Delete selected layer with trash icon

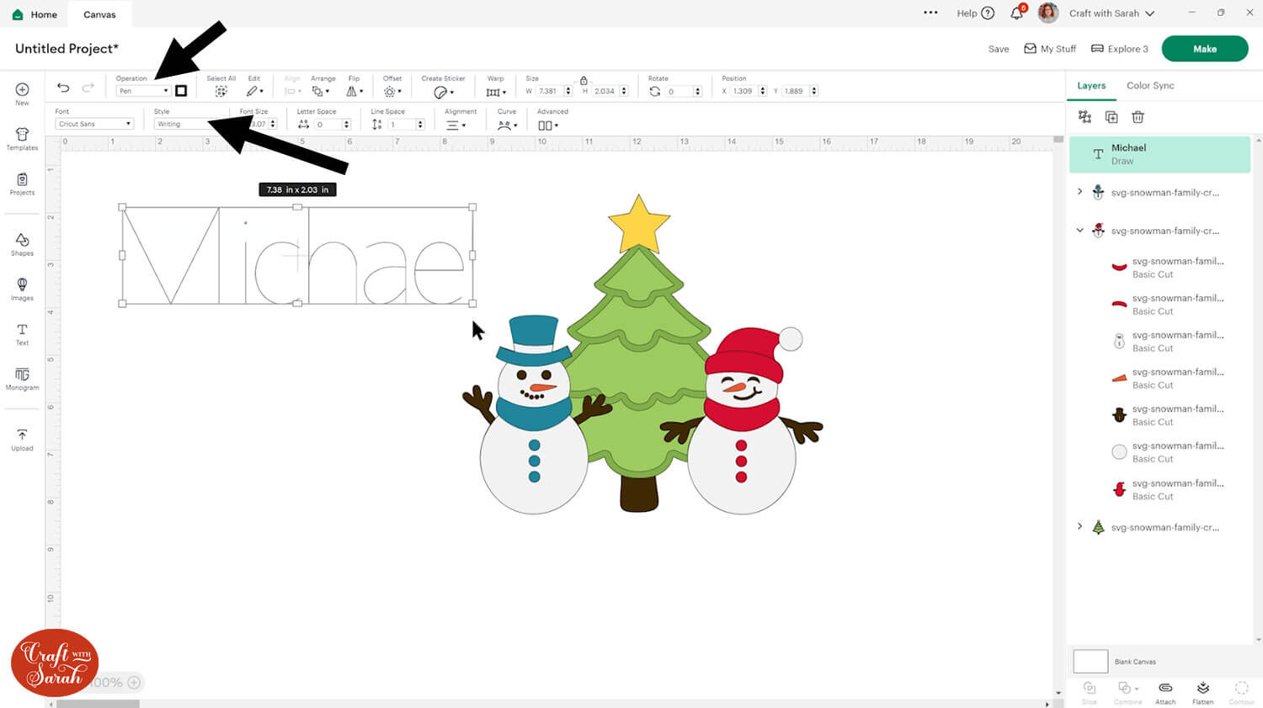[1138, 117]
